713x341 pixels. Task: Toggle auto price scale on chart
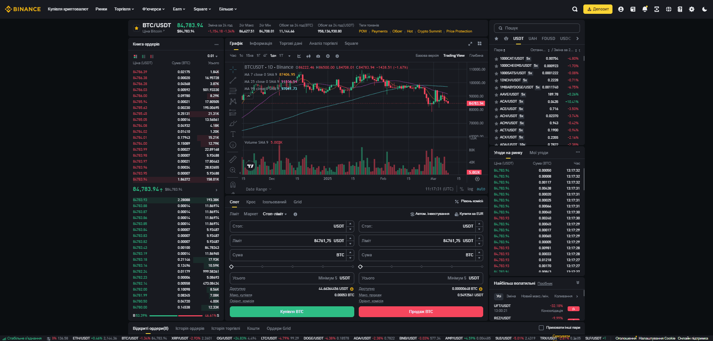click(481, 189)
